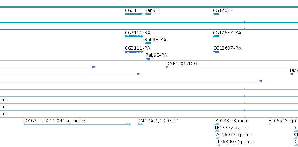
Task: Click the CG2111 gene label text
Action: pyautogui.click(x=134, y=10)
